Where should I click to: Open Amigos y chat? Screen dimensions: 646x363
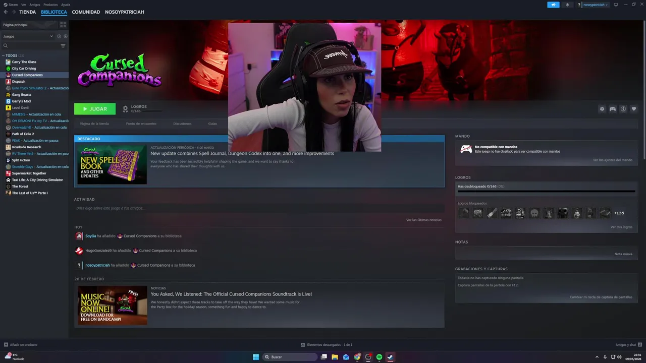pyautogui.click(x=628, y=344)
